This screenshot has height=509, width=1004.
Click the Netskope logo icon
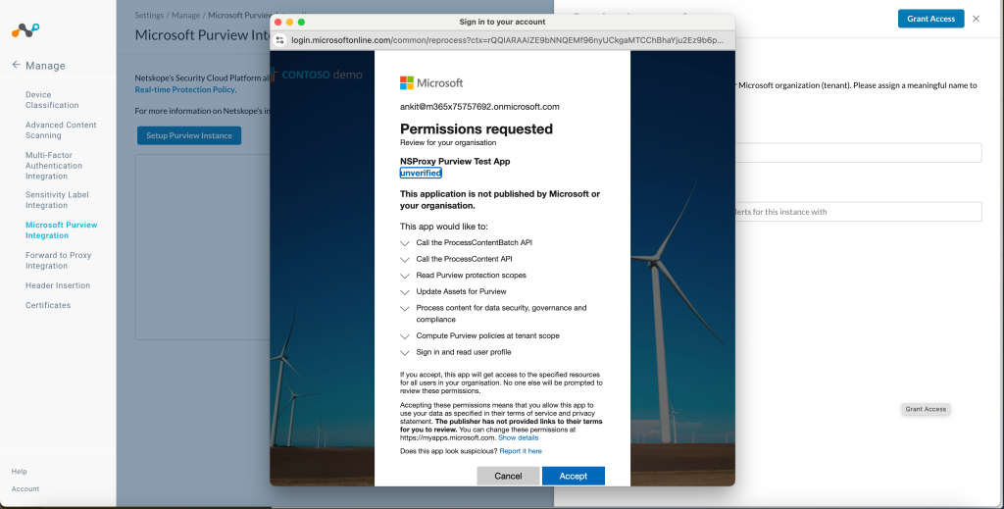pos(25,30)
